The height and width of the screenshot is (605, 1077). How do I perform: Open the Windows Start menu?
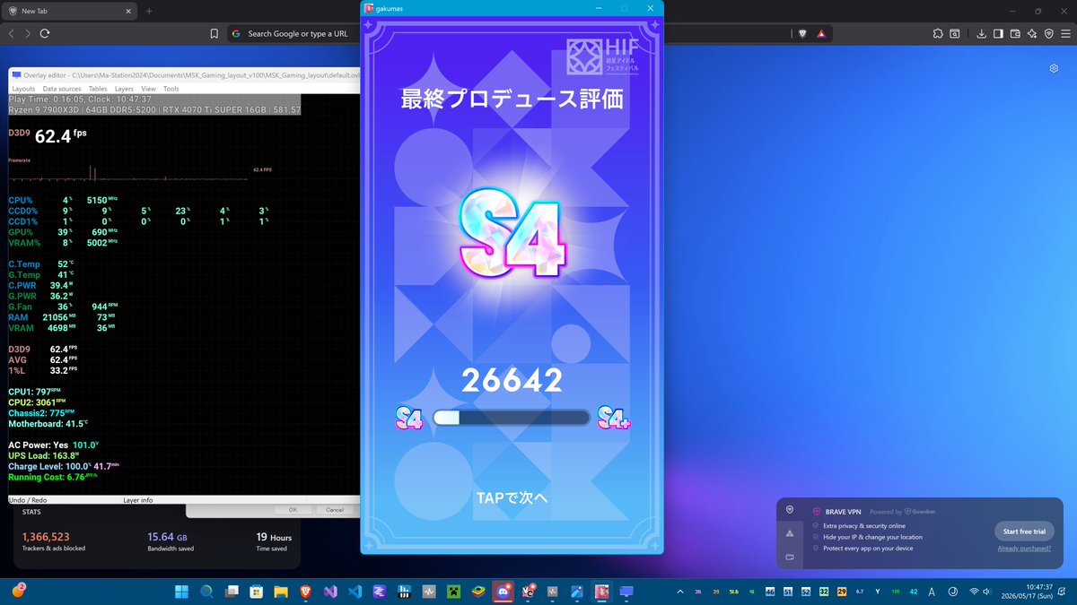(x=182, y=592)
